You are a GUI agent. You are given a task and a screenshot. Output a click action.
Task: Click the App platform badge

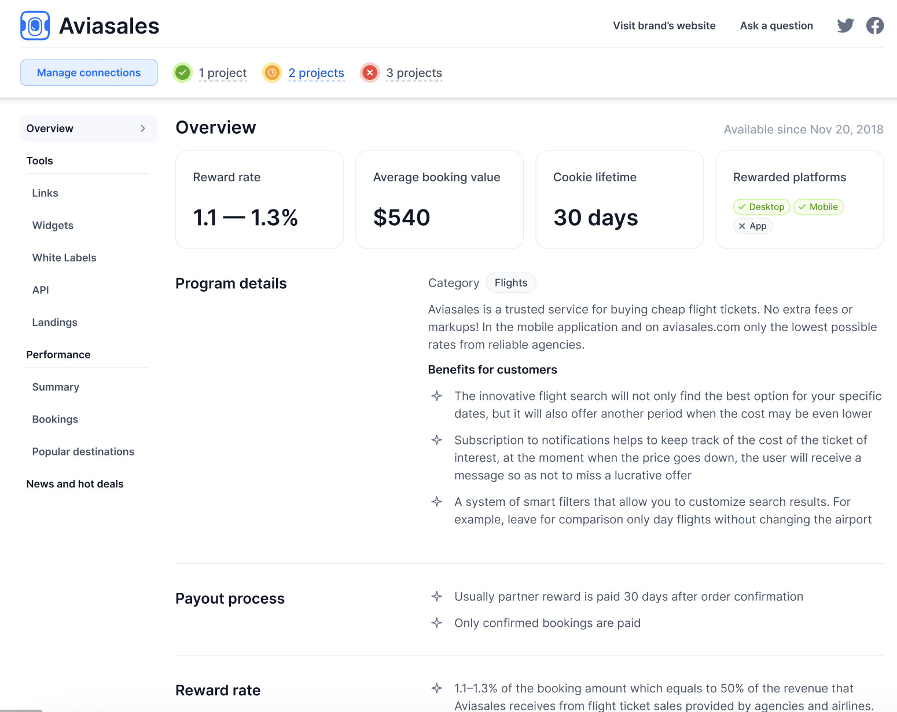pos(752,226)
